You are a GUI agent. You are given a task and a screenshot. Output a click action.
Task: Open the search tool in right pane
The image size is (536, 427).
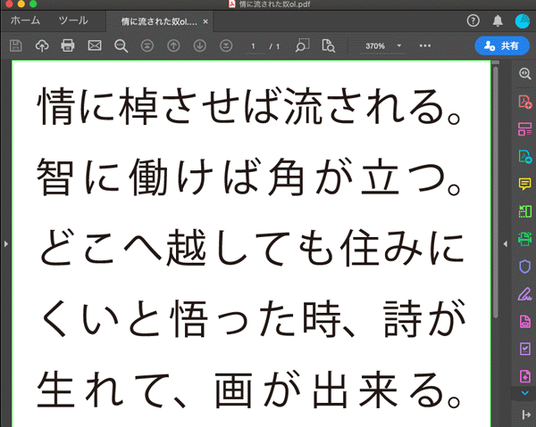click(x=524, y=74)
